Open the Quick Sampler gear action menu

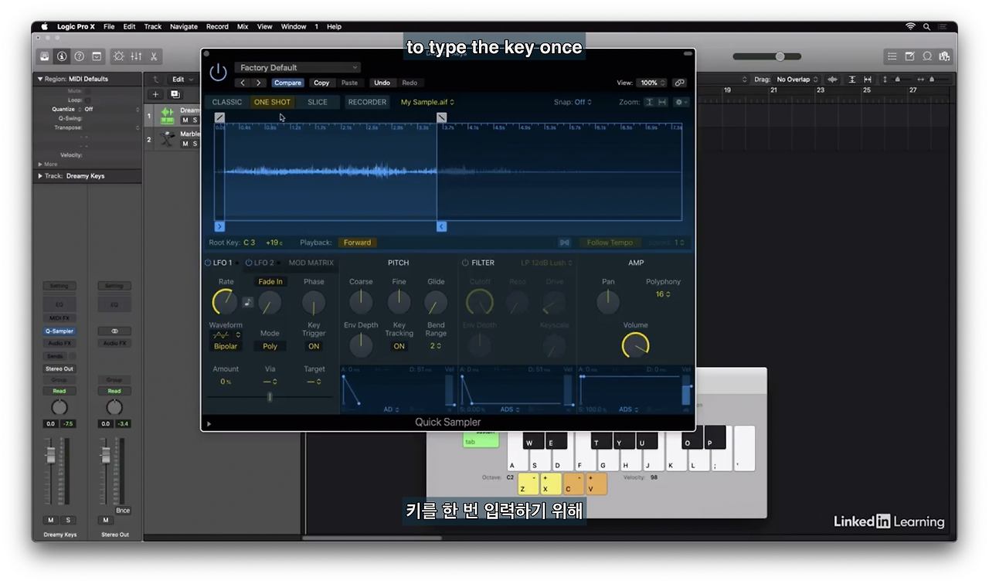pyautogui.click(x=680, y=102)
